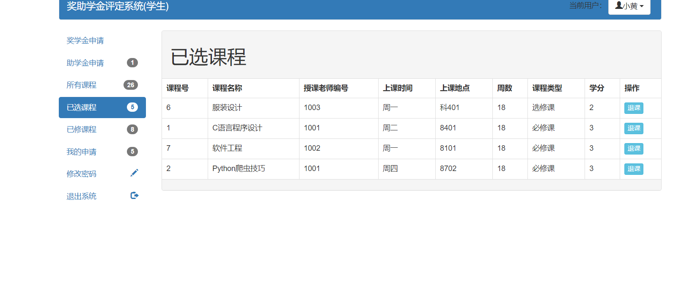Click the course name Python爬虫技巧
Screen dimensions: 695x290
[239, 168]
